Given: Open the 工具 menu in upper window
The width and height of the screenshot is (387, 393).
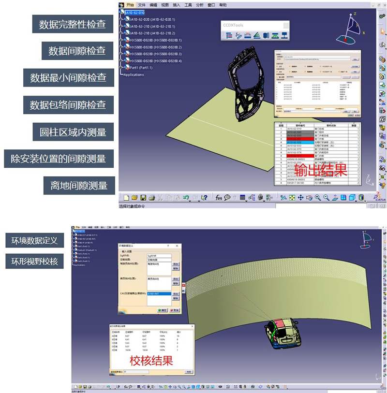Looking at the screenshot, I should pyautogui.click(x=188, y=5).
